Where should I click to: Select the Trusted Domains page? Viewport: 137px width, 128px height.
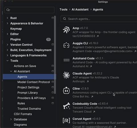[29, 109]
